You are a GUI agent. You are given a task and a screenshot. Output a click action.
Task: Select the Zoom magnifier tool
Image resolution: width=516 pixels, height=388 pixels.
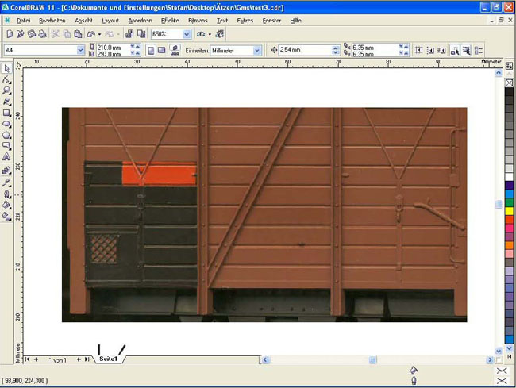7,90
